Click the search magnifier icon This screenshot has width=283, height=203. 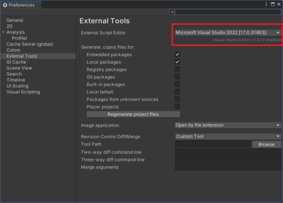172,12
